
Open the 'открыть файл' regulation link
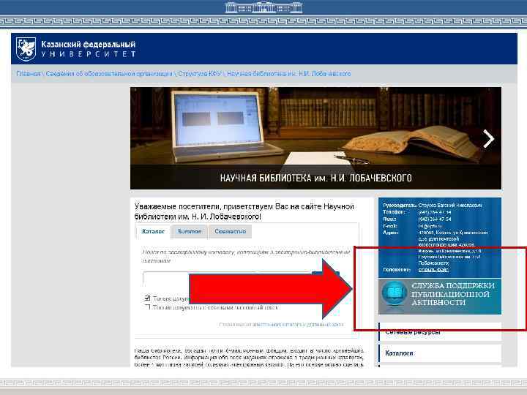(x=433, y=269)
